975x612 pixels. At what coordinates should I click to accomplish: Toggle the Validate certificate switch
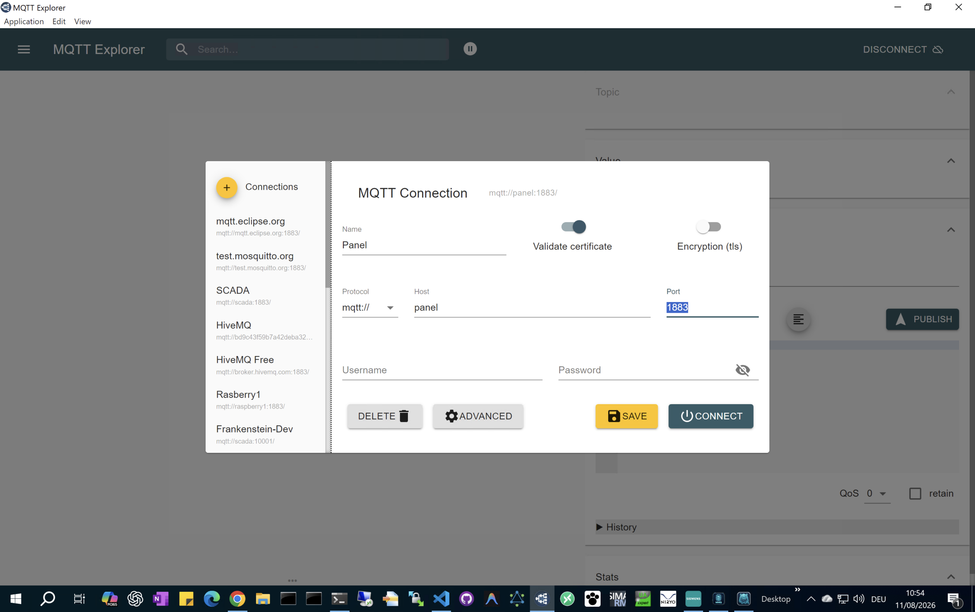(574, 227)
